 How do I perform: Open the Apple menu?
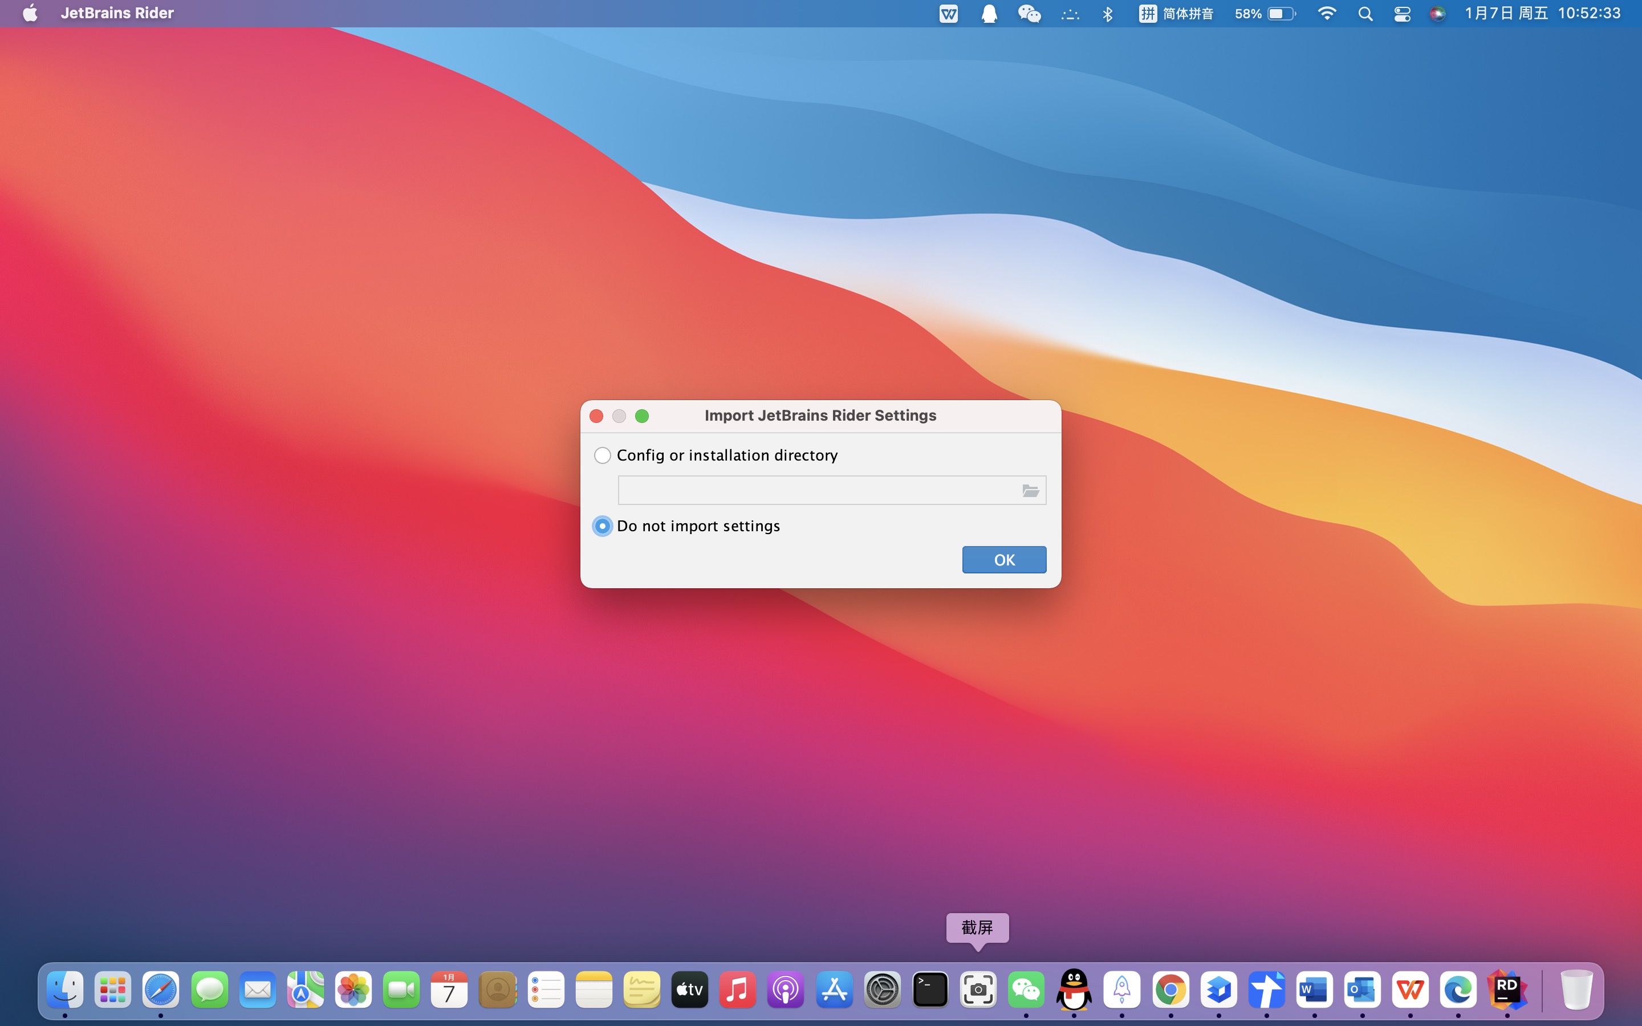pos(30,13)
